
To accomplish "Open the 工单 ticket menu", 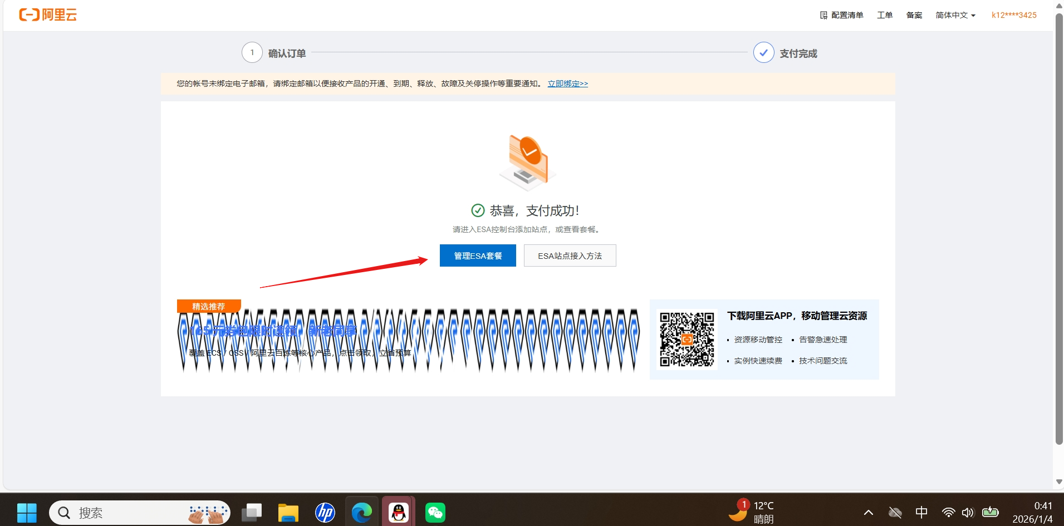I will (884, 15).
